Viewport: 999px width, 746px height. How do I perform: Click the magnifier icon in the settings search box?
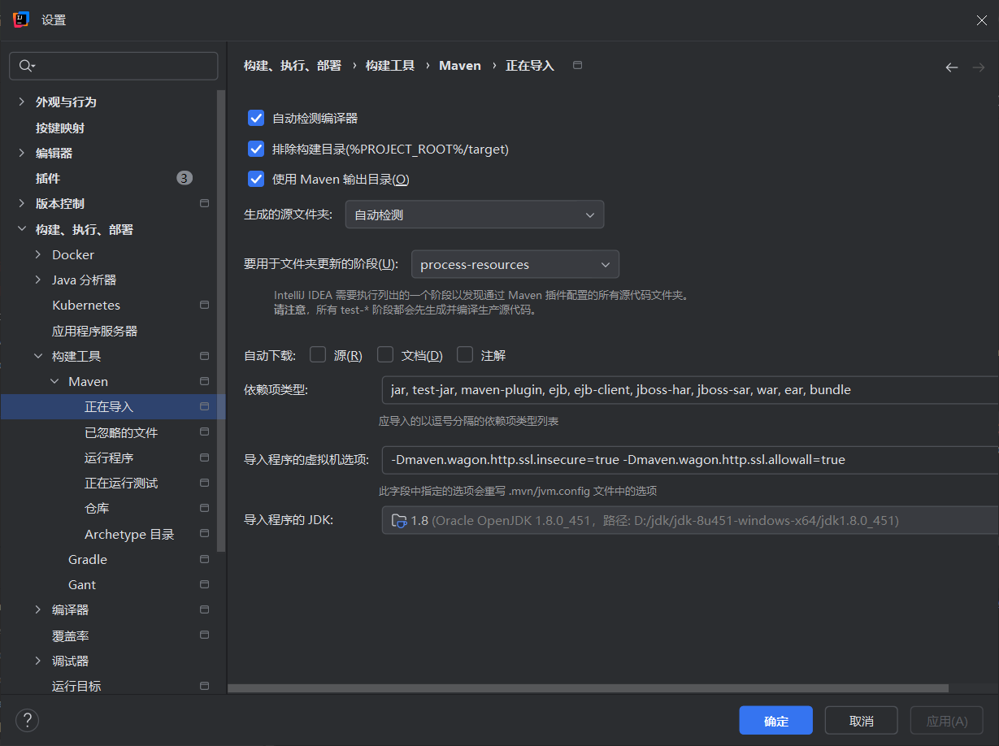(x=27, y=66)
